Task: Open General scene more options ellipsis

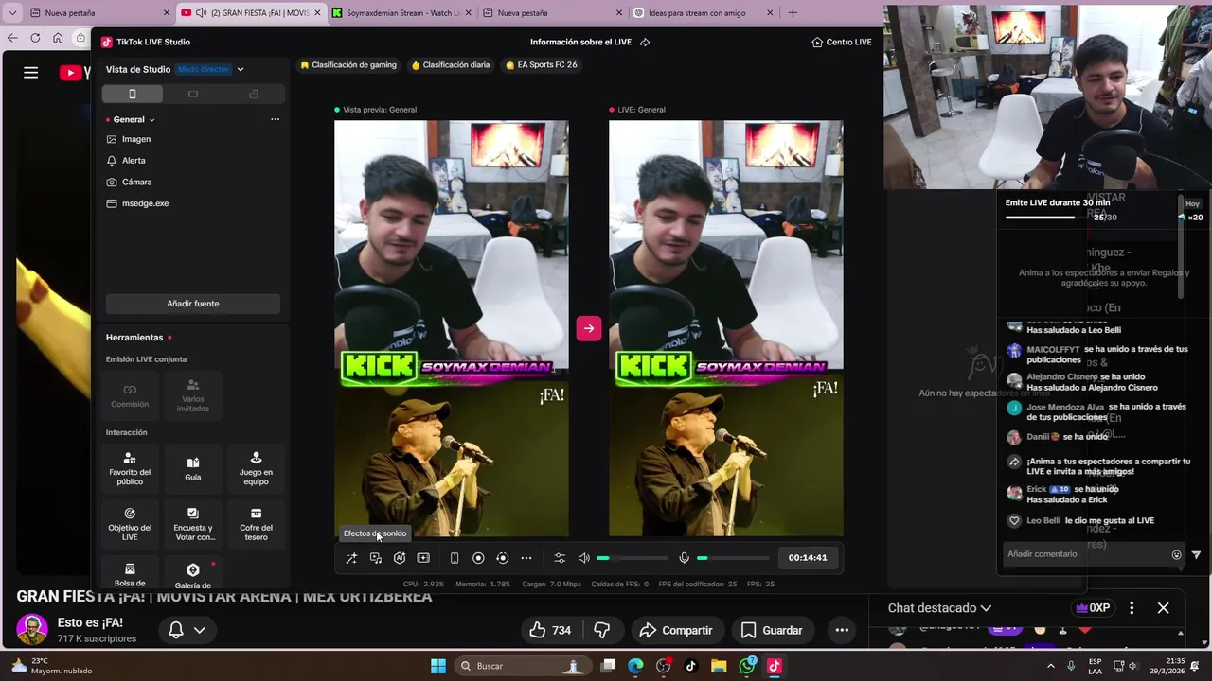Action: 275,119
